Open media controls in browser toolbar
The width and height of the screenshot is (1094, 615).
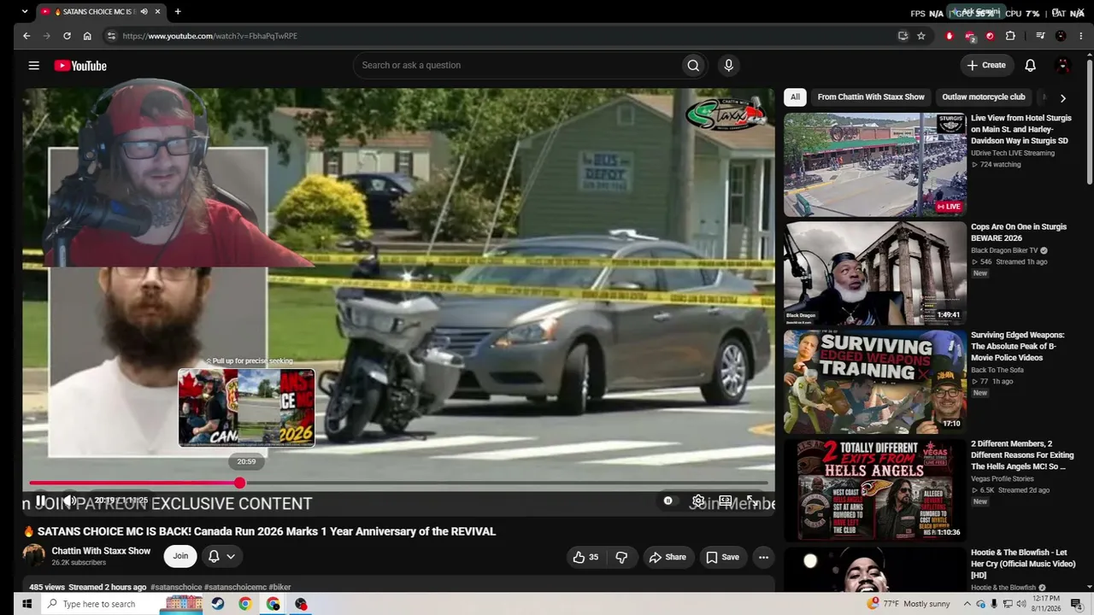click(1040, 36)
